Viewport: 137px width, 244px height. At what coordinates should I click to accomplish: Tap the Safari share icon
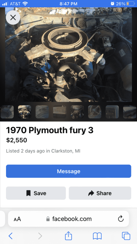68,236
